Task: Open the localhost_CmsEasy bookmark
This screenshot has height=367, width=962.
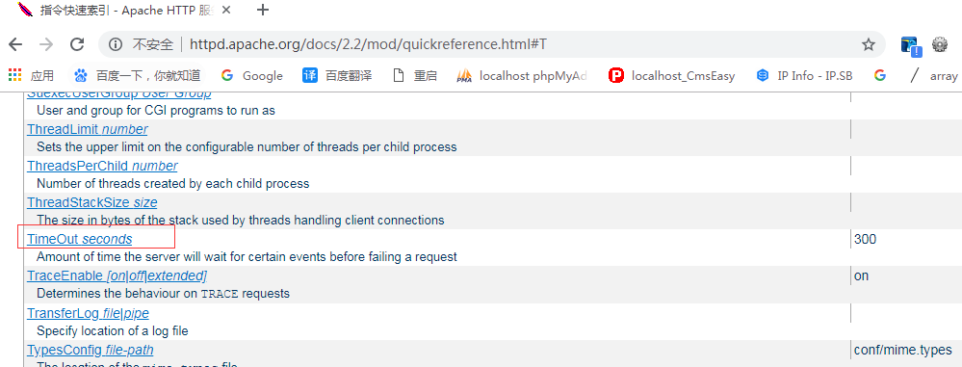Action: pyautogui.click(x=672, y=75)
